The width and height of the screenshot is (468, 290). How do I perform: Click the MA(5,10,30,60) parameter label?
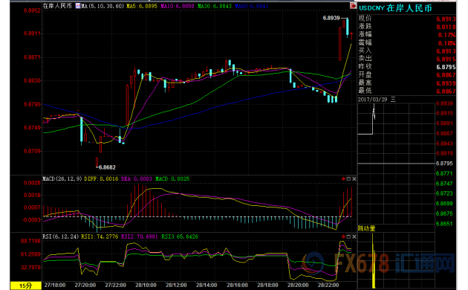pos(103,6)
